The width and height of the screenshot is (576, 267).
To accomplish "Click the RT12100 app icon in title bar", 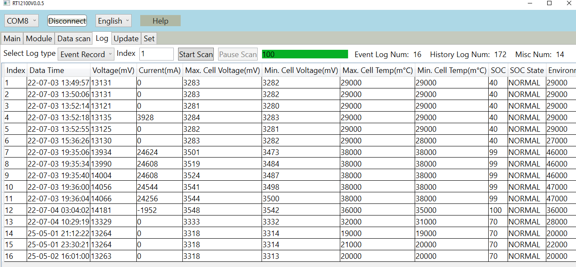I will coord(6,3).
